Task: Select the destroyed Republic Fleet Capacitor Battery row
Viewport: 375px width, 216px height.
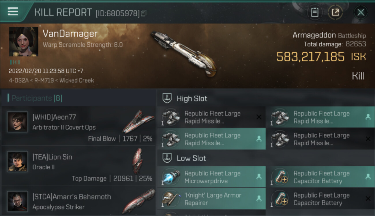Action: [x=320, y=199]
